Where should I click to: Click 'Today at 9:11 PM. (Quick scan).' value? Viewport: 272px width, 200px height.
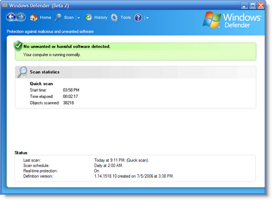121,160
